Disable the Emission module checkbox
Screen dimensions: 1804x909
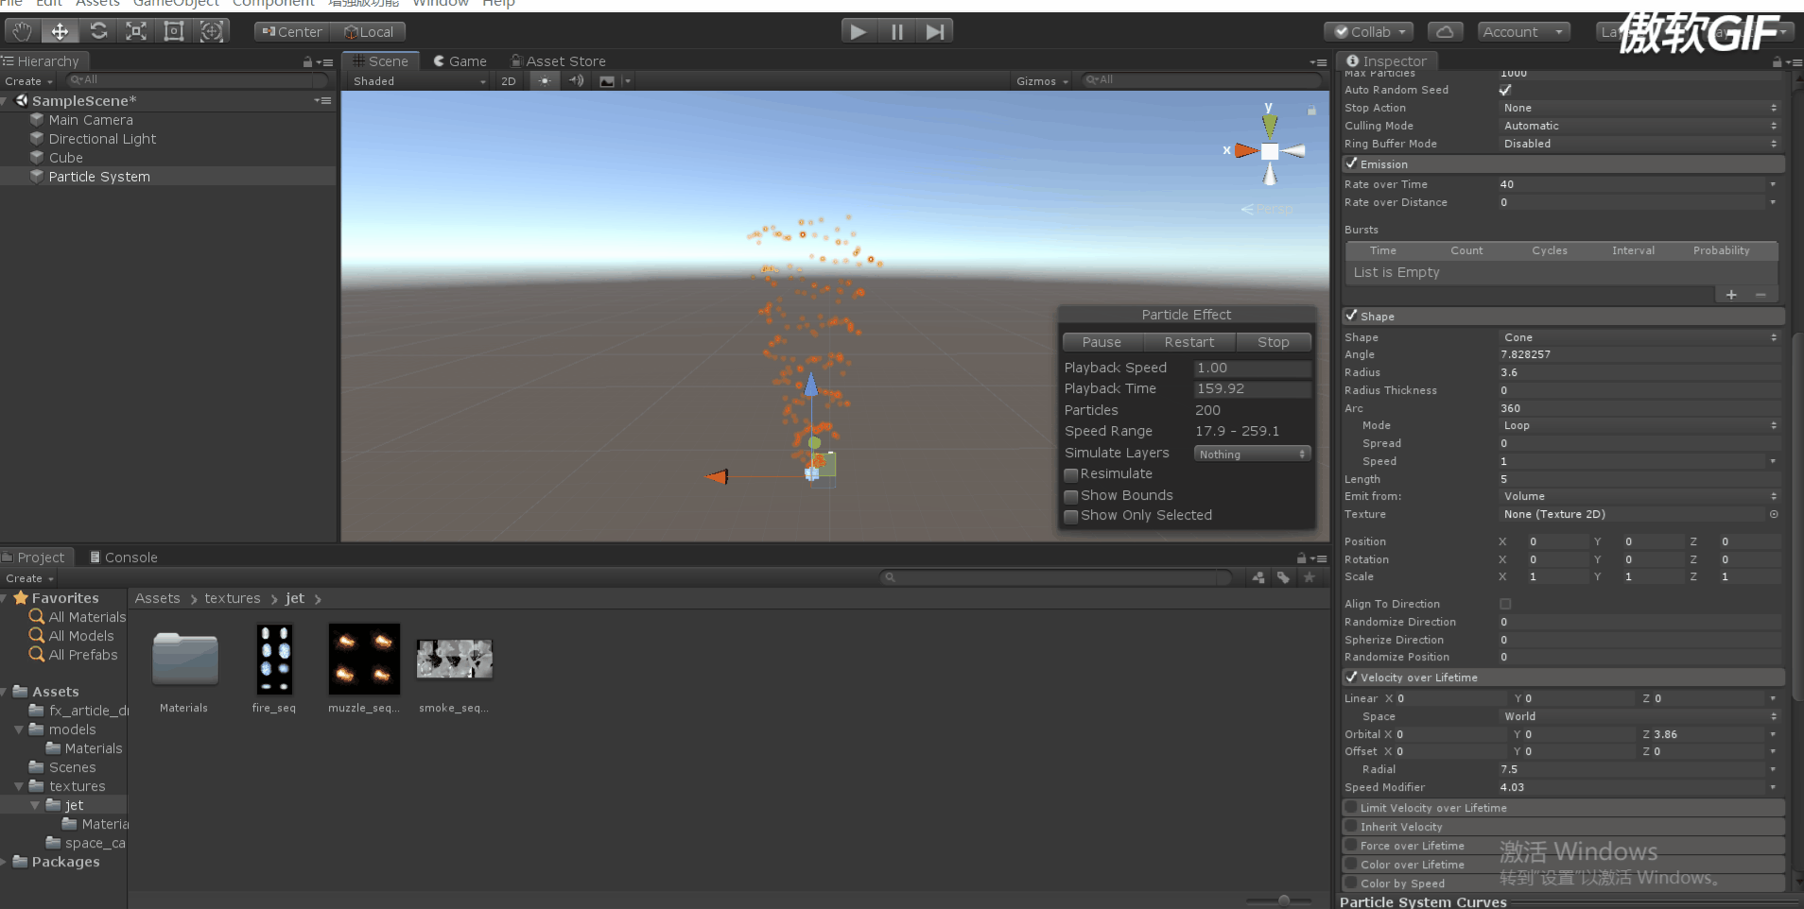[x=1352, y=163]
